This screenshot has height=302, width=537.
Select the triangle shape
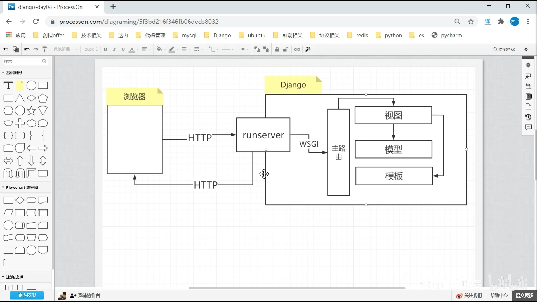point(20,98)
